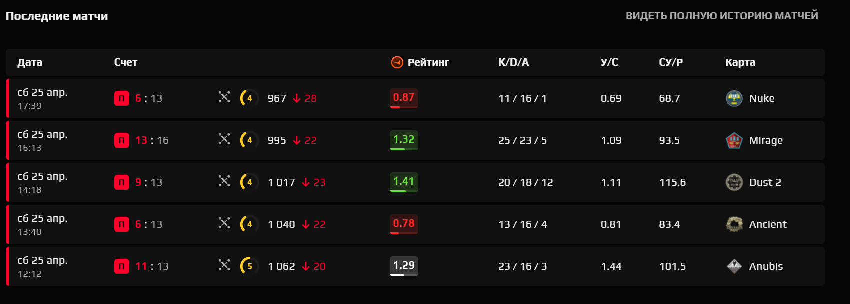Sort by the K/D/A column header
The width and height of the screenshot is (850, 304).
[x=513, y=62]
